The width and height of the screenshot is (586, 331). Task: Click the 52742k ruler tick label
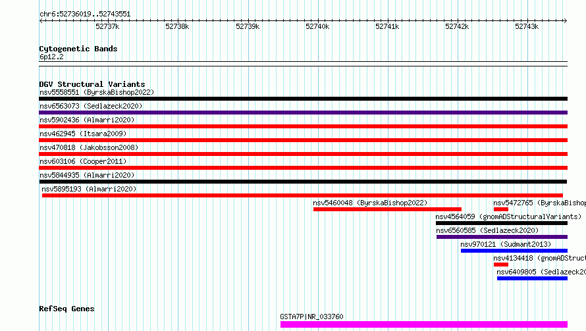point(457,26)
